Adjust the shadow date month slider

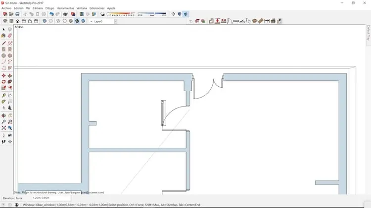pos(121,14)
